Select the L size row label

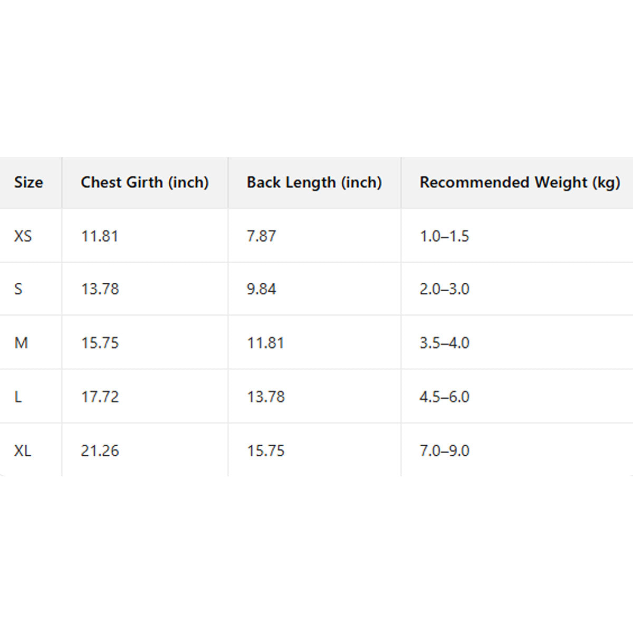pyautogui.click(x=18, y=397)
